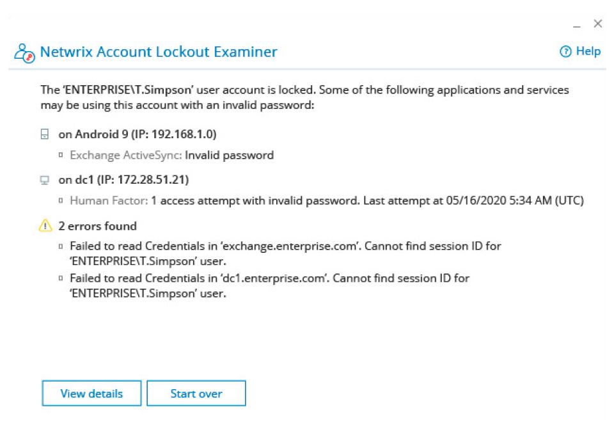Click the yellow warning triangle icon
Image resolution: width=614 pixels, height=432 pixels.
tap(45, 225)
